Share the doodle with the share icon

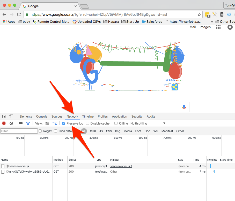point(175,87)
